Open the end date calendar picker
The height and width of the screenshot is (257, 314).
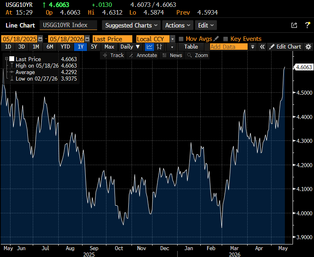87,39
